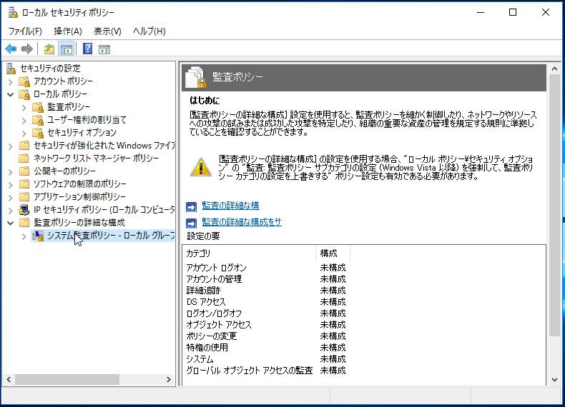Click the arrow icon beside 監査の詳細な構 link
This screenshot has height=407, width=565.
point(192,207)
